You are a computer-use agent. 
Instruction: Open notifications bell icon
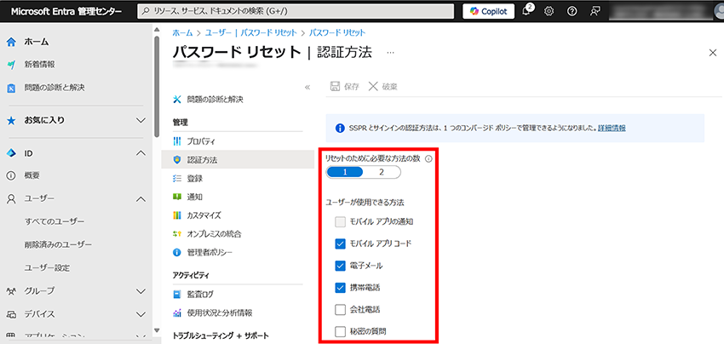tap(526, 12)
